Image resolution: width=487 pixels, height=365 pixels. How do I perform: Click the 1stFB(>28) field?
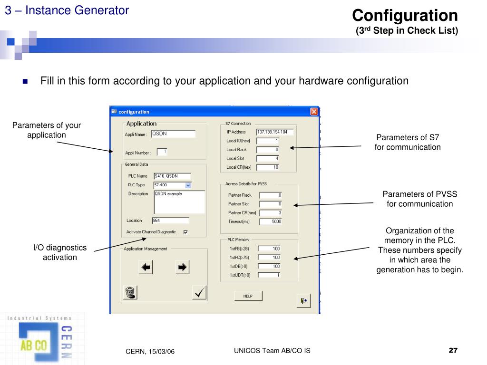[x=269, y=249]
